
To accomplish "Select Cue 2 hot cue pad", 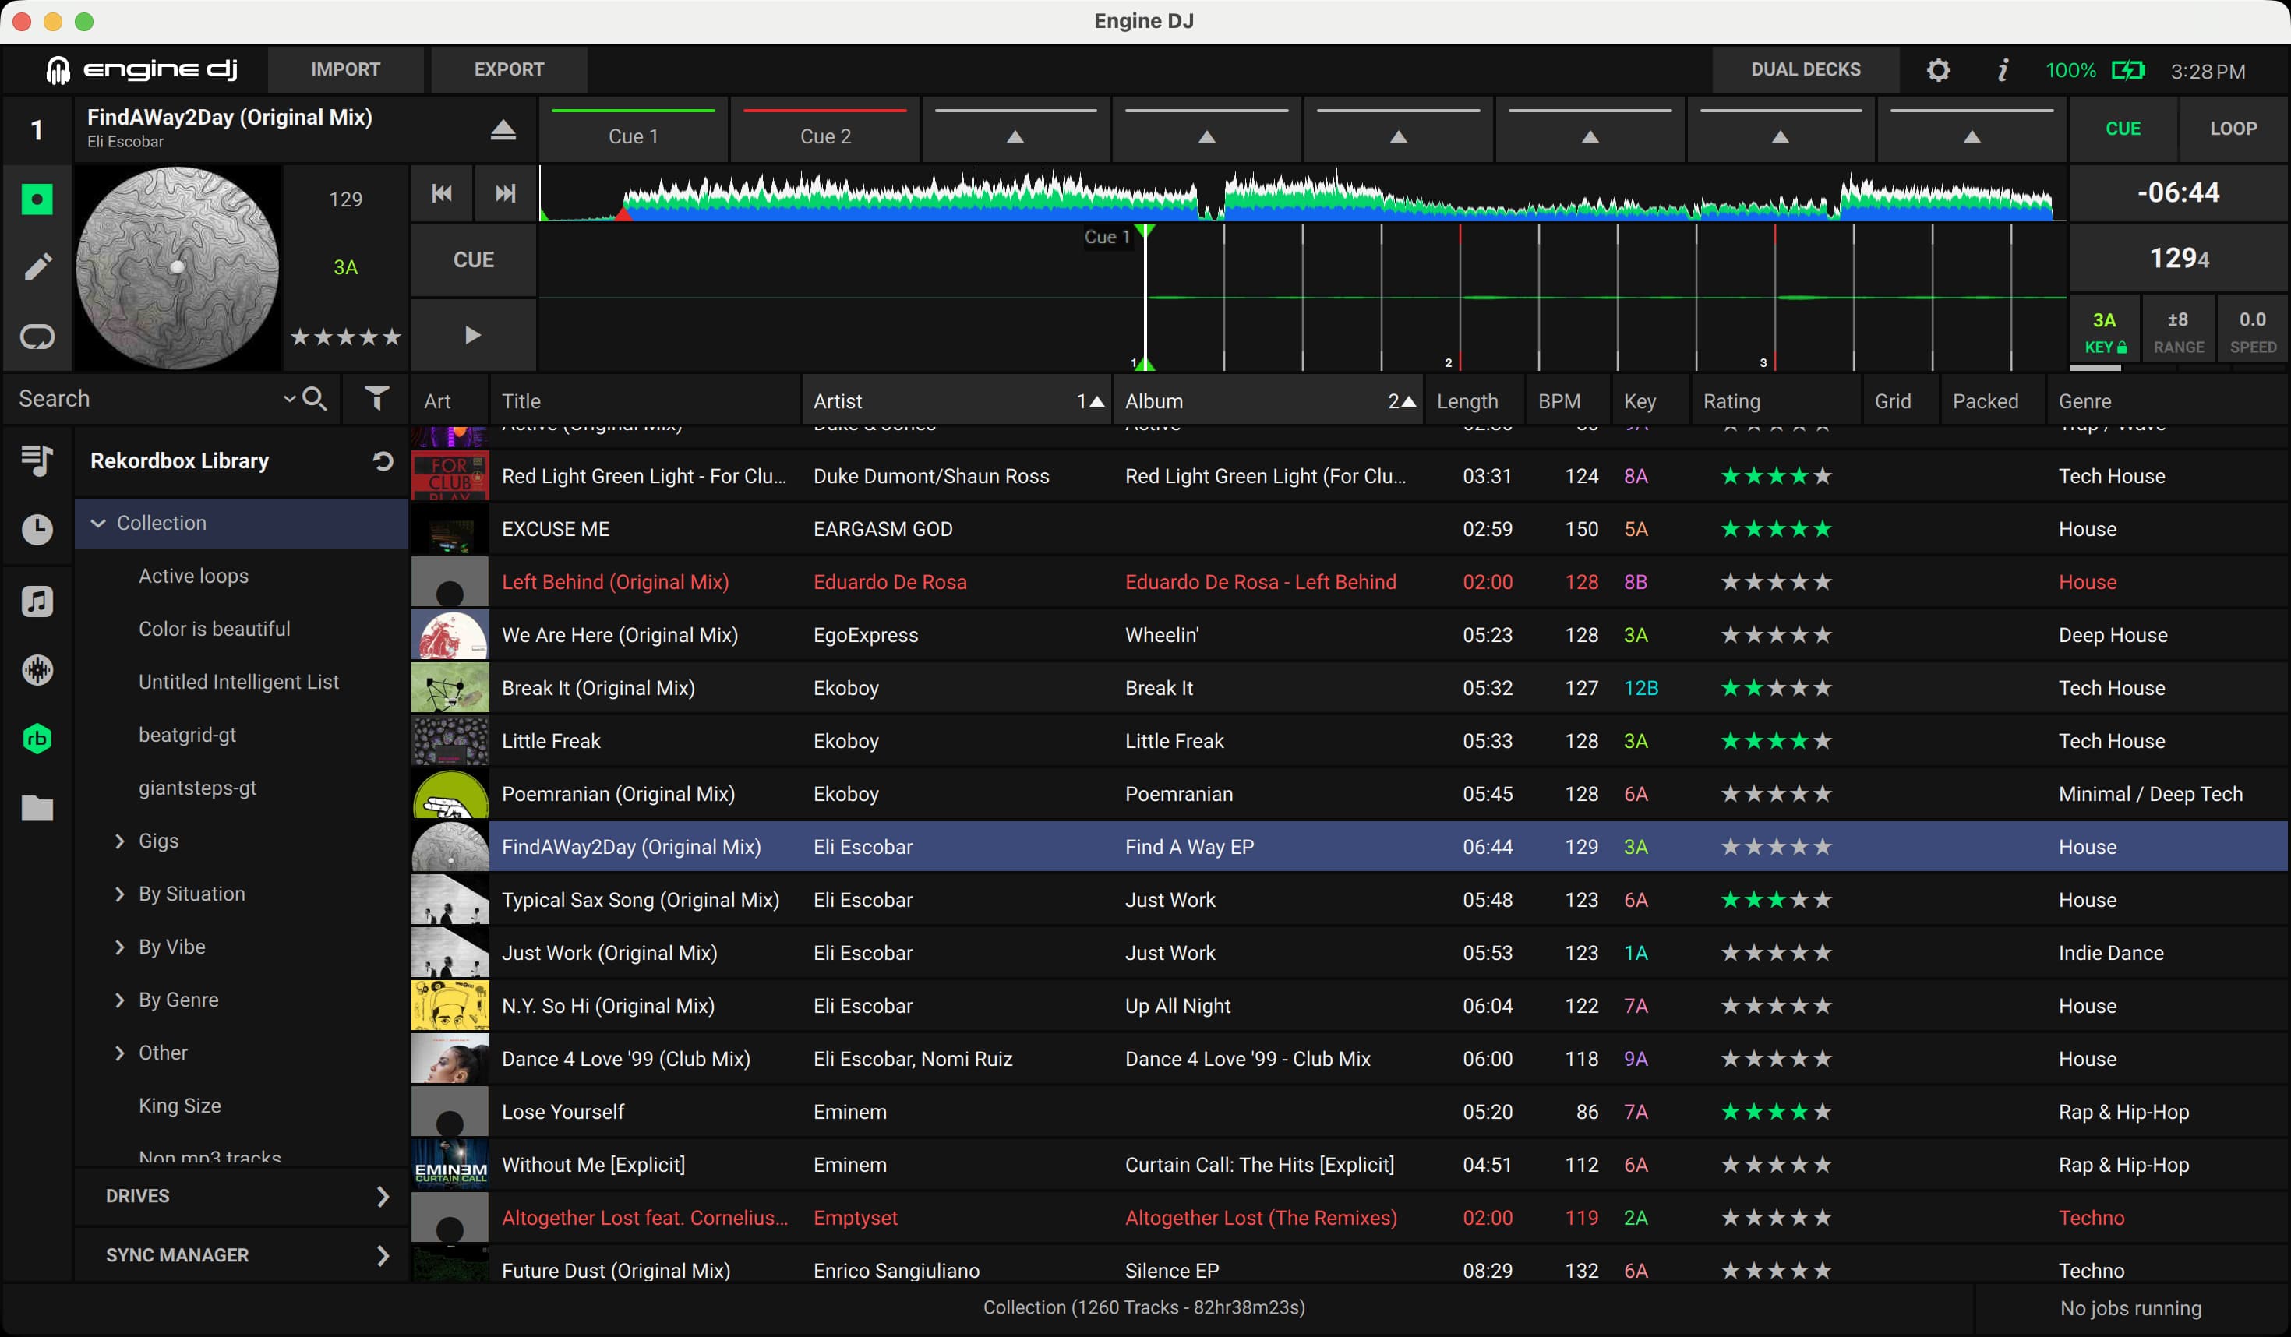I will [824, 131].
